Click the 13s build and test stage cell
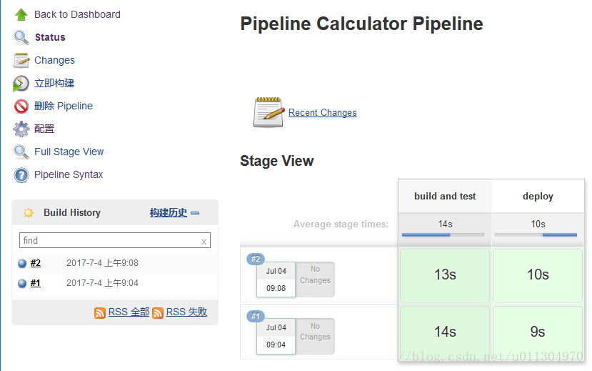Screen dimensions: 592x371 pyautogui.click(x=445, y=275)
